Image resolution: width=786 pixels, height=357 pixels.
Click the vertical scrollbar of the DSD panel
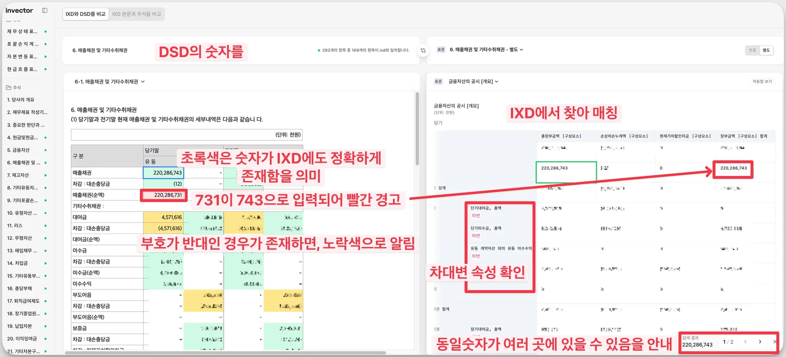click(x=417, y=128)
